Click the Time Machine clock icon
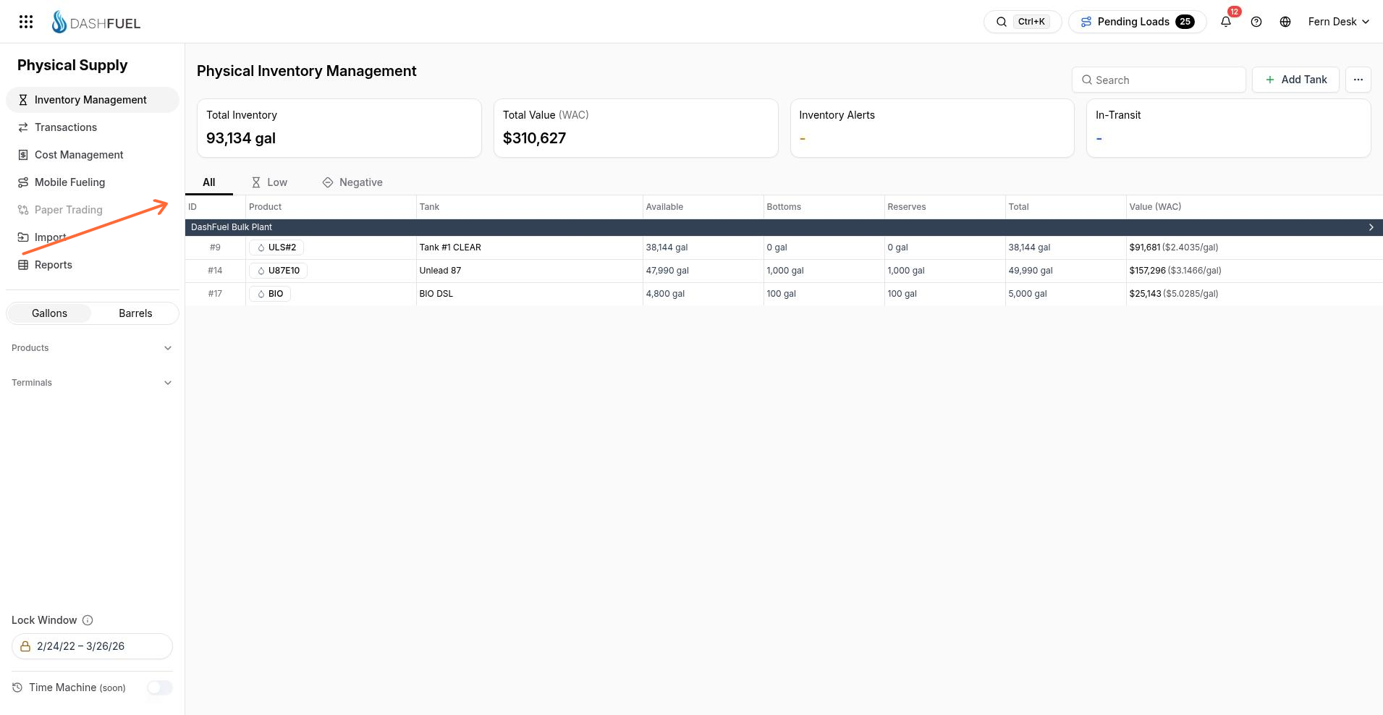This screenshot has width=1383, height=715. pos(17,687)
